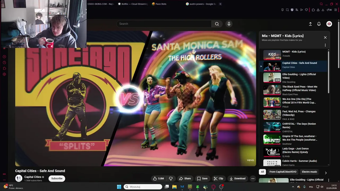Viewport: 340px width, 191px height.
Task: Open more actions ellipsis below video
Action: 253,179
